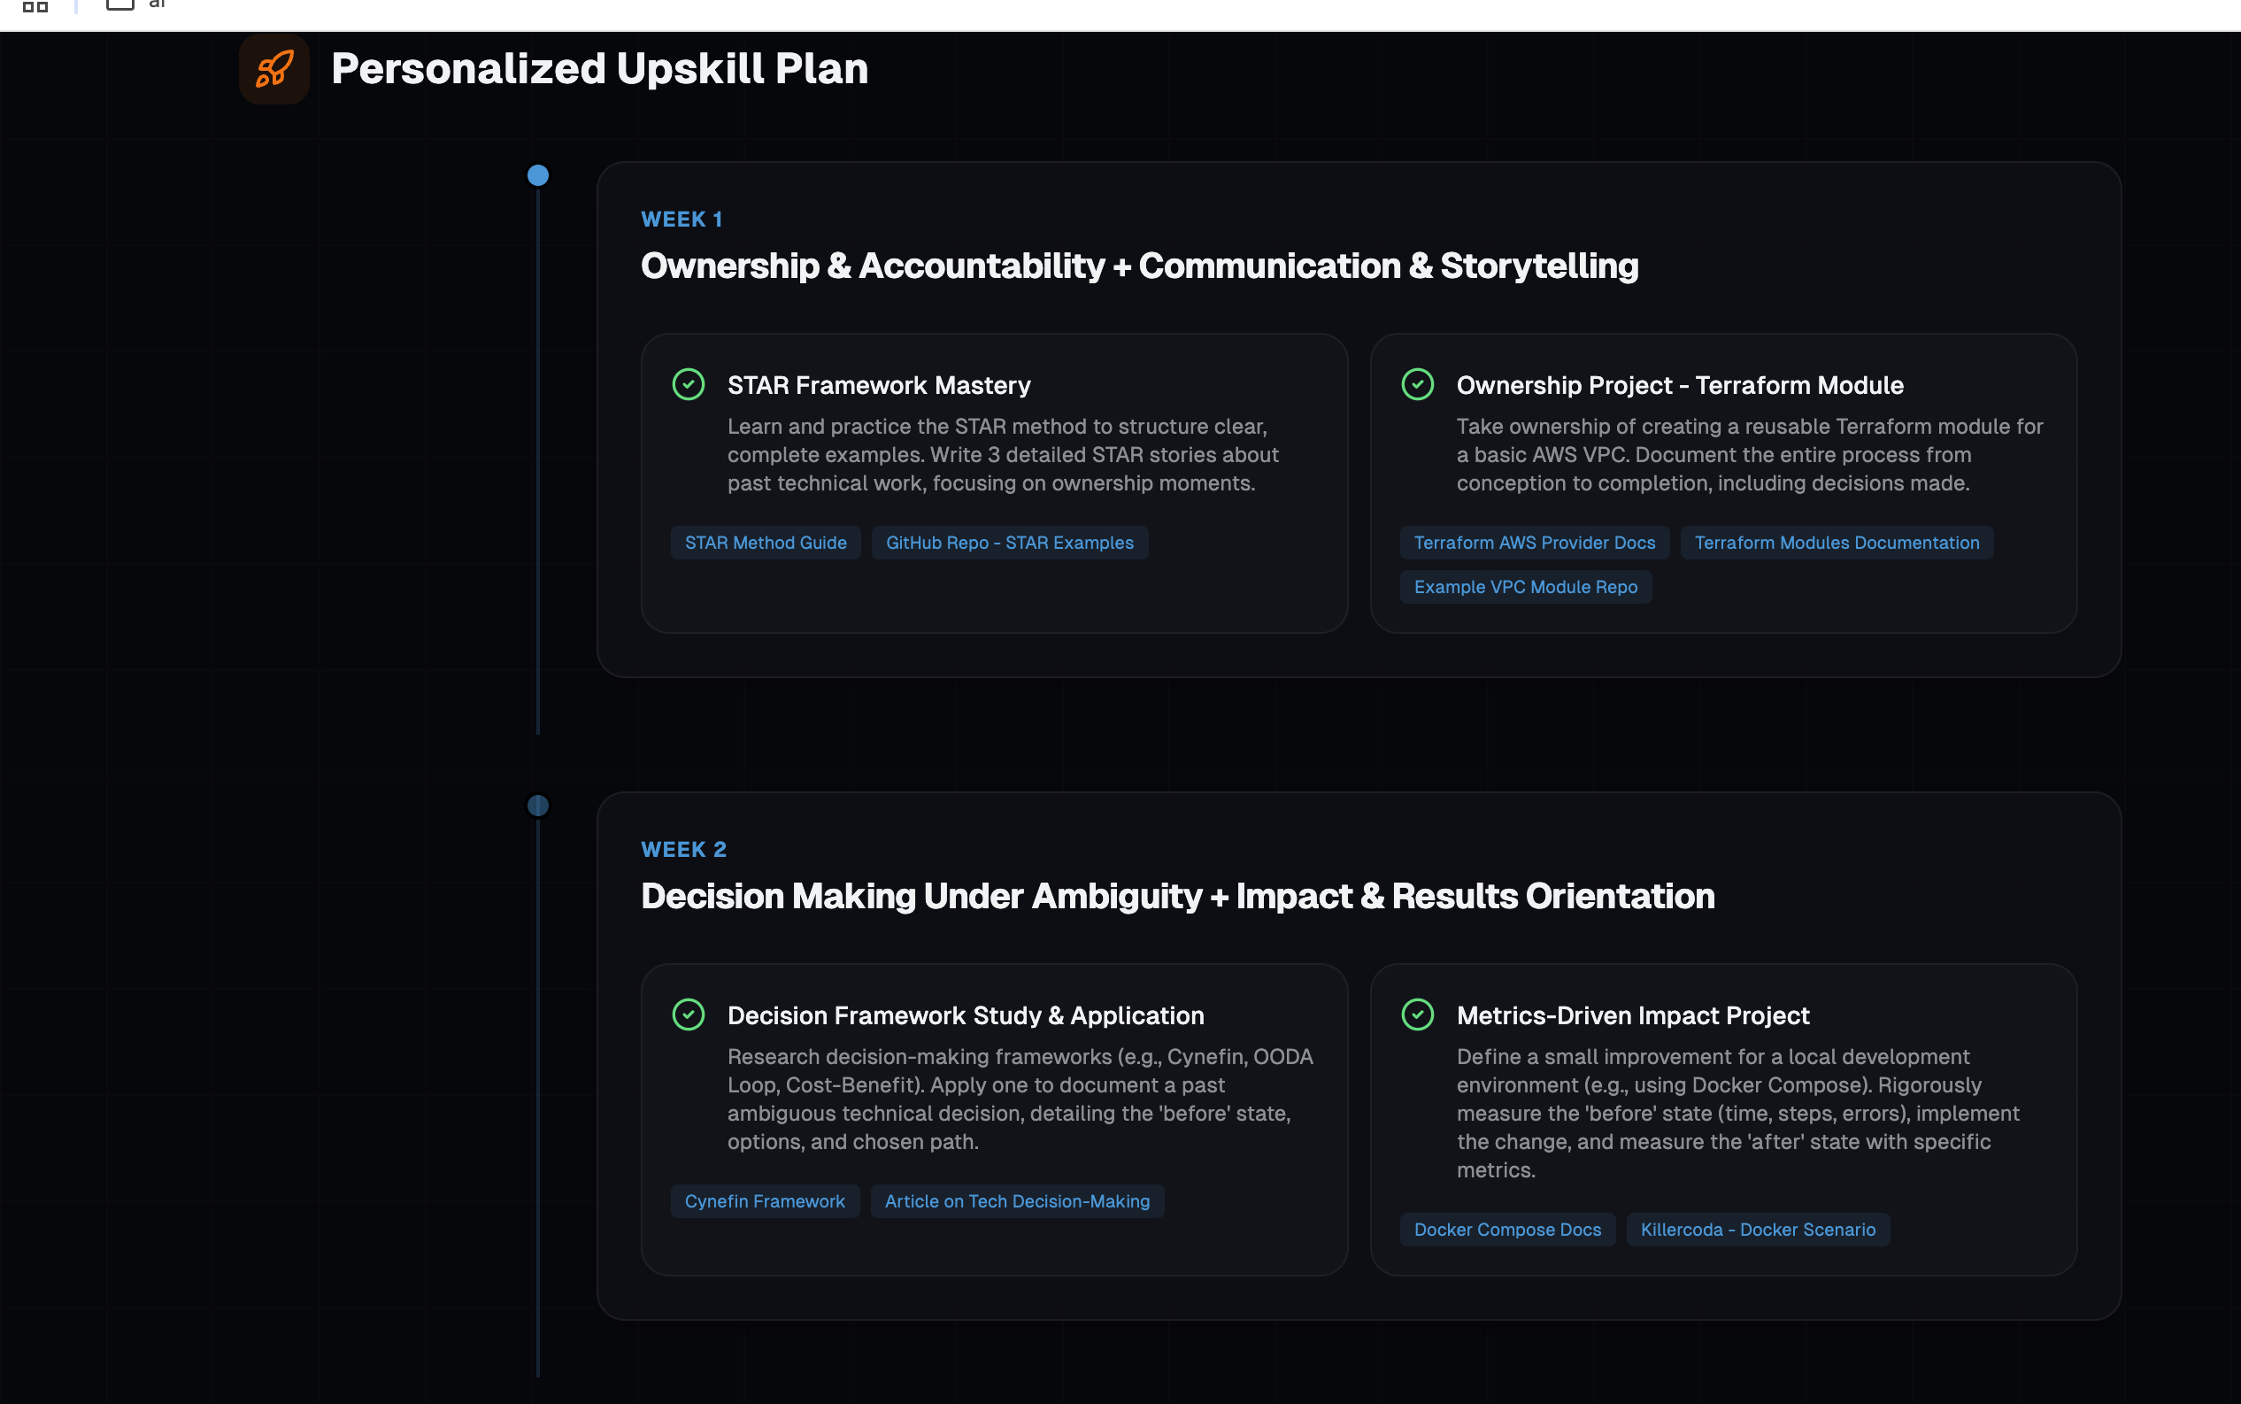The width and height of the screenshot is (2241, 1404).
Task: Click the orange rocket icon
Action: (x=273, y=70)
